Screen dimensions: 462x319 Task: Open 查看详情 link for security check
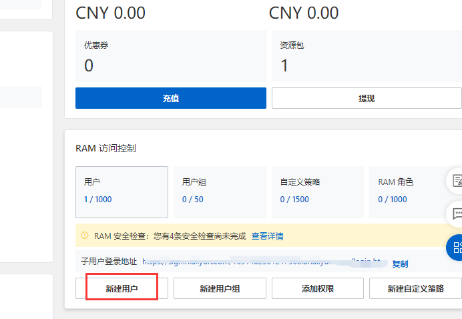pos(267,236)
